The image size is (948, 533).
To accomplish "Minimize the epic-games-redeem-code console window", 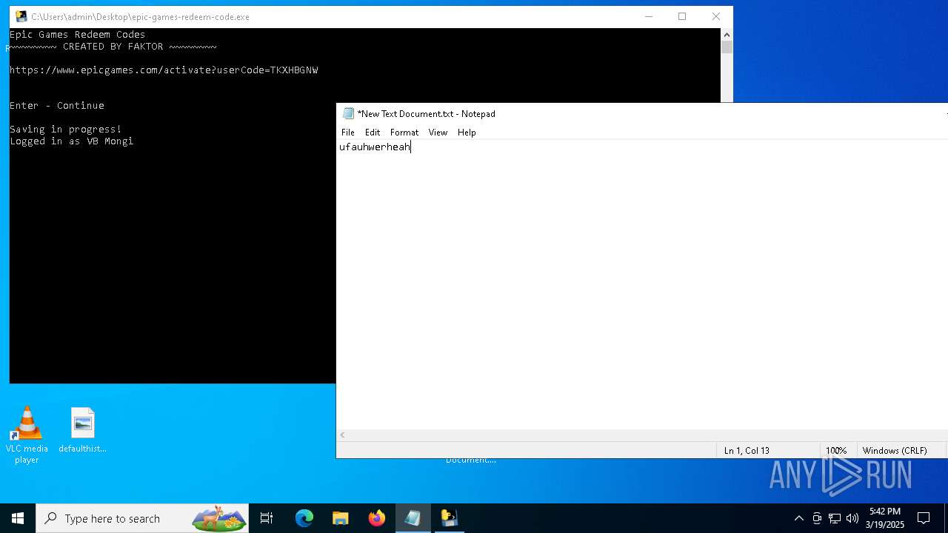I will (649, 16).
